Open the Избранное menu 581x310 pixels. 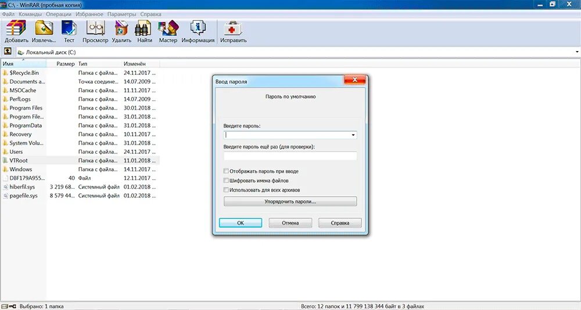[89, 14]
